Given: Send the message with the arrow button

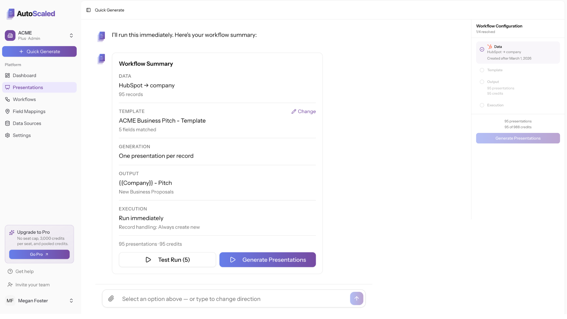Looking at the screenshot, I should tap(357, 299).
